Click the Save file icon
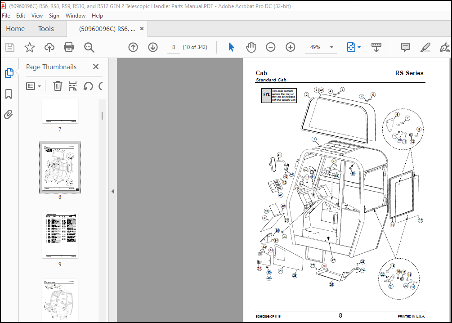Image resolution: width=452 pixels, height=323 pixels. tap(10, 47)
